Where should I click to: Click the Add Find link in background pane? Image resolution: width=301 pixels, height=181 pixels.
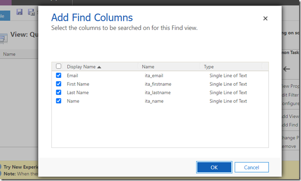tap(290, 125)
